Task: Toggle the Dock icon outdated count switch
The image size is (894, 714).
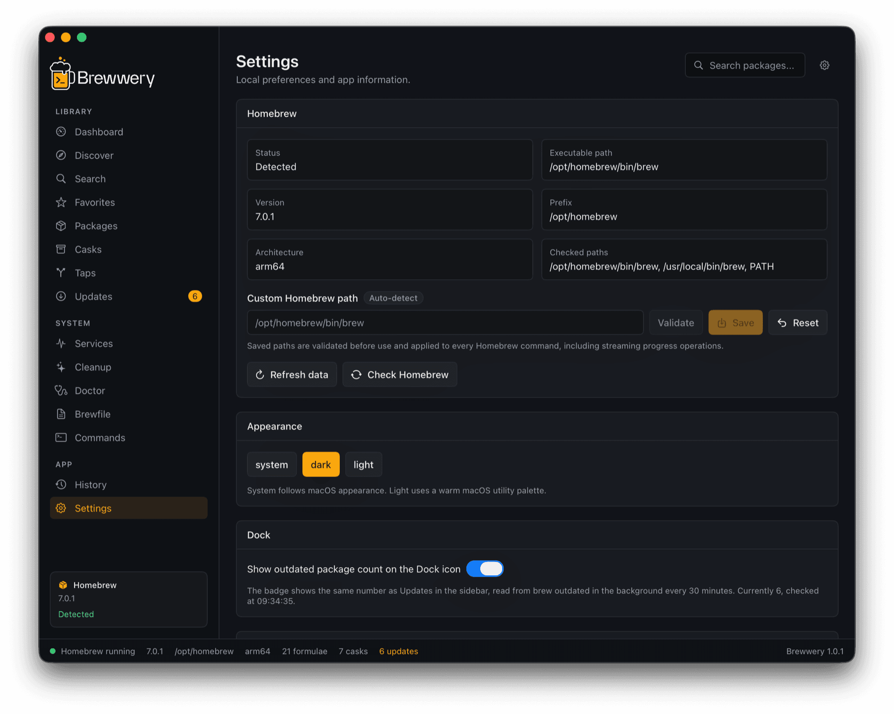Action: (x=485, y=568)
